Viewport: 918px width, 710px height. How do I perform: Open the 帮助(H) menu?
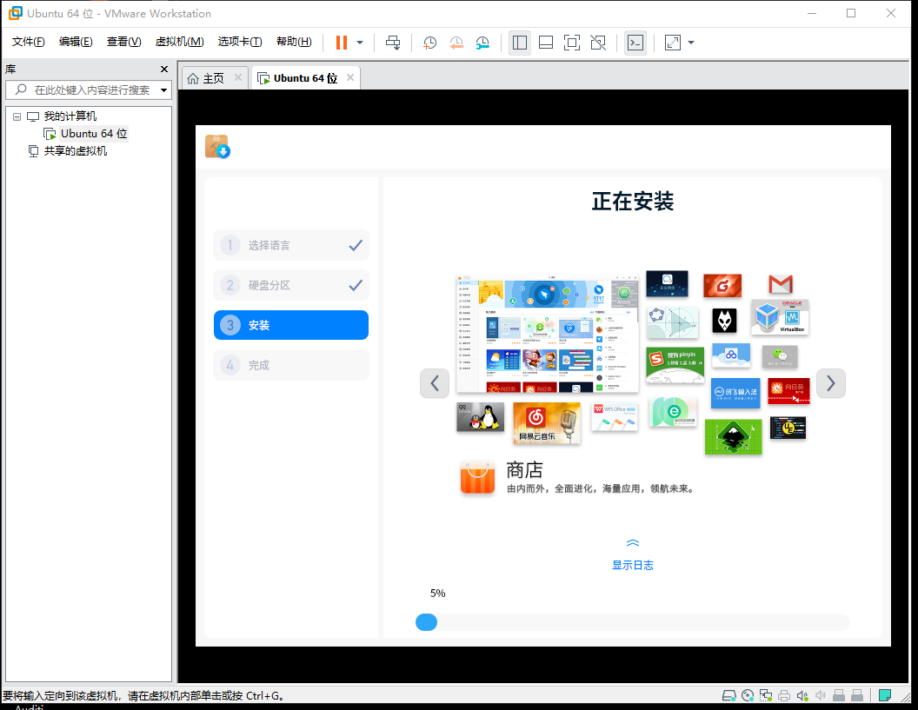pos(294,42)
